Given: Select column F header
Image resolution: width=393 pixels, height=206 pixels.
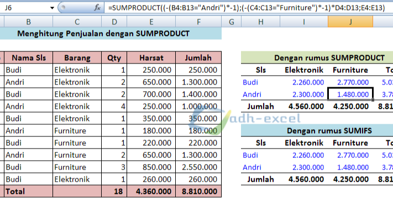Looking at the screenshot, I should coord(198,22).
